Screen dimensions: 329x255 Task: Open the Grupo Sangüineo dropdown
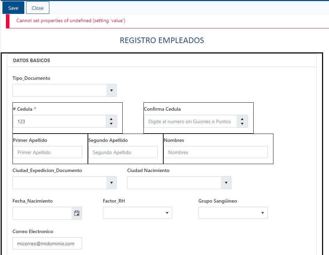click(233, 213)
